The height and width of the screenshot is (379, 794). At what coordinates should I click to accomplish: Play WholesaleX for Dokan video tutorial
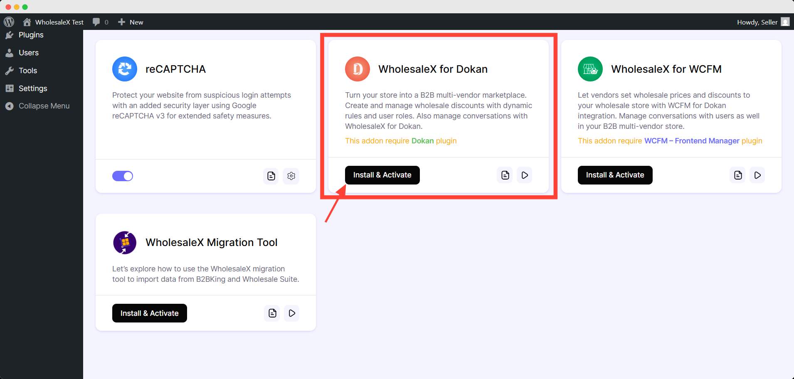525,175
